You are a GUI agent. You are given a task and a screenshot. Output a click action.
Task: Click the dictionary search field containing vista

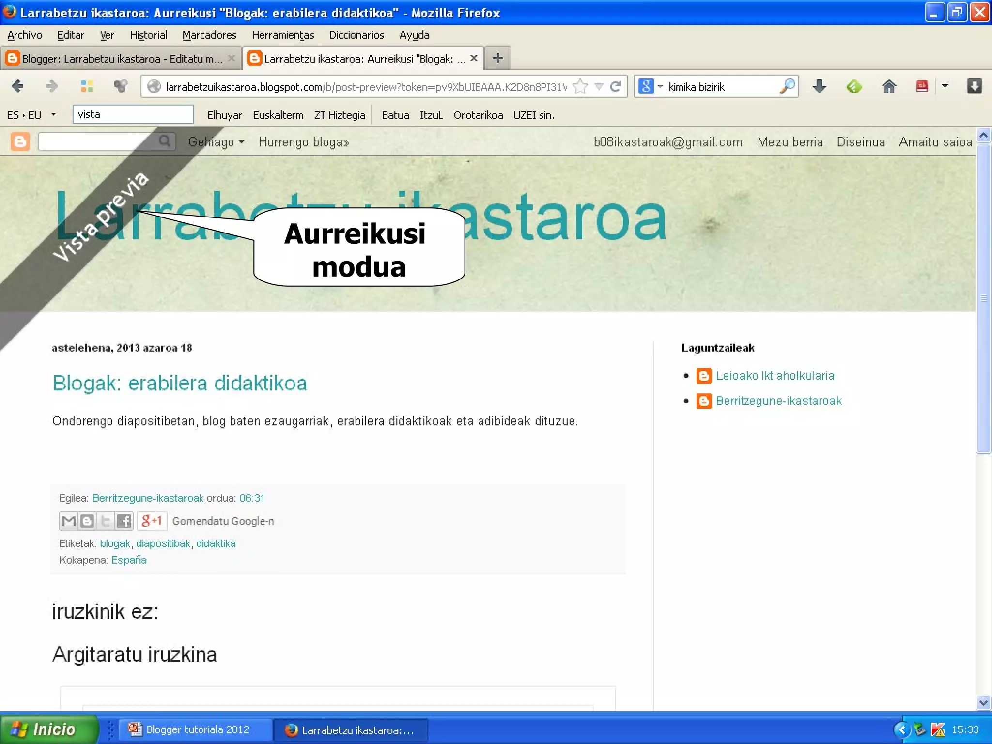133,114
